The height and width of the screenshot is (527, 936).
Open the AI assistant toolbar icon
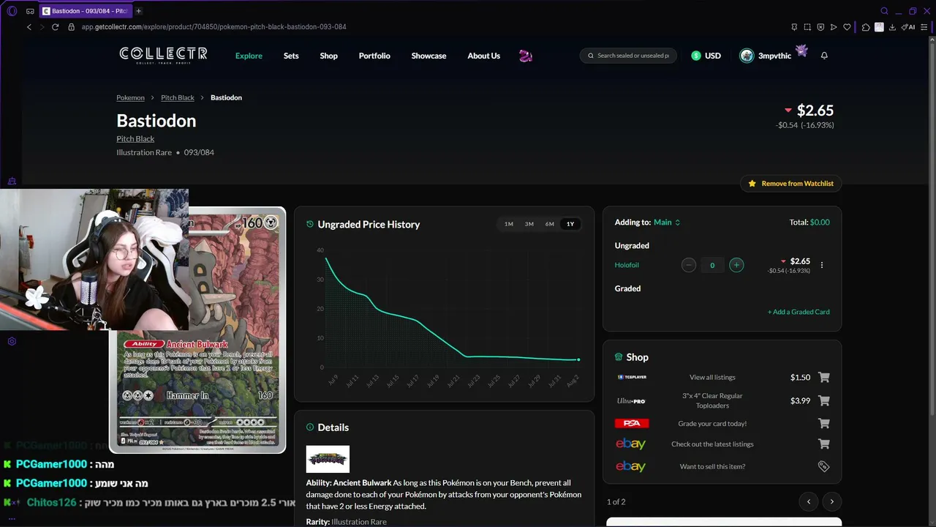(909, 27)
